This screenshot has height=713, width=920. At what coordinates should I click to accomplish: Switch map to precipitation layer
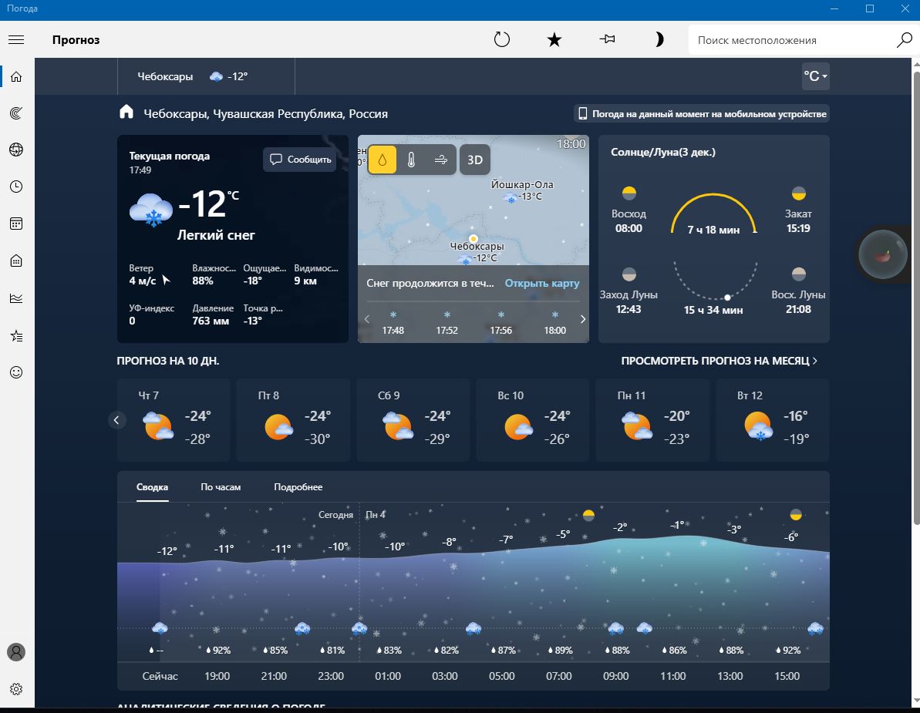pos(382,160)
